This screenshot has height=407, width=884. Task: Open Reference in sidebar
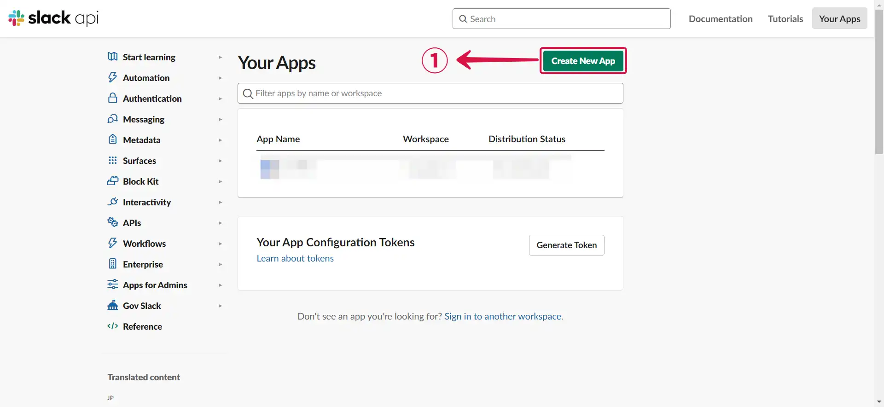click(x=142, y=326)
